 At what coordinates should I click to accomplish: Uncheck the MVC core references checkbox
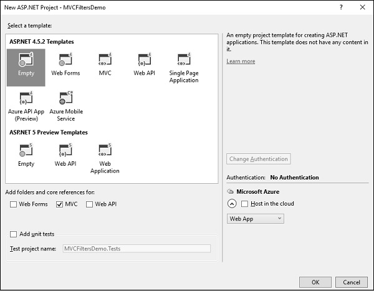tap(60, 204)
